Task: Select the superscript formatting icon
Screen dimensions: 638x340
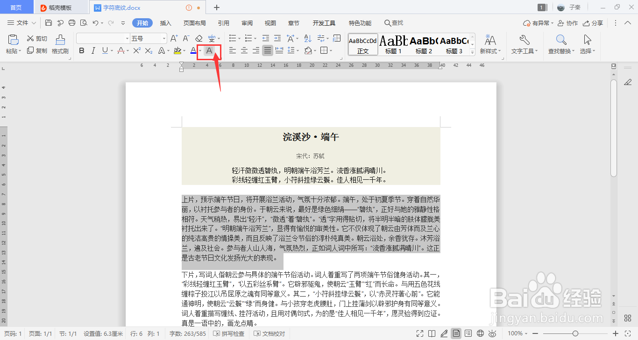Action: click(x=137, y=50)
